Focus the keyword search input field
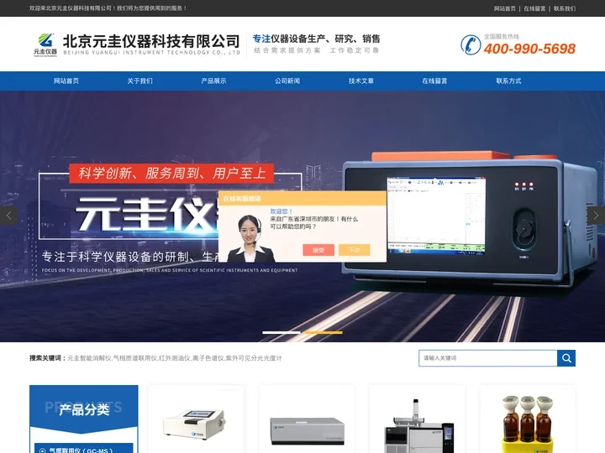This screenshot has height=453, width=605. [x=488, y=358]
